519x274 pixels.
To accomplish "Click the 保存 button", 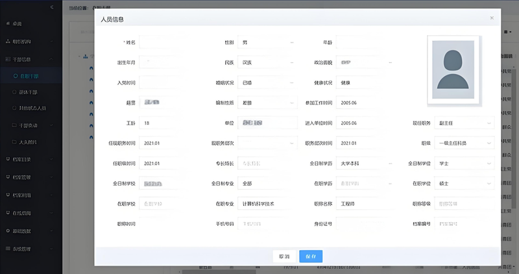I will coord(311,256).
